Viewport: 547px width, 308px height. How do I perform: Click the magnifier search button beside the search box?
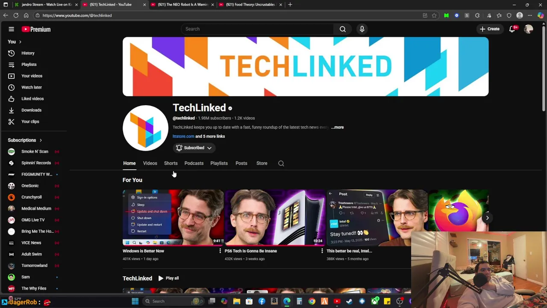[343, 29]
